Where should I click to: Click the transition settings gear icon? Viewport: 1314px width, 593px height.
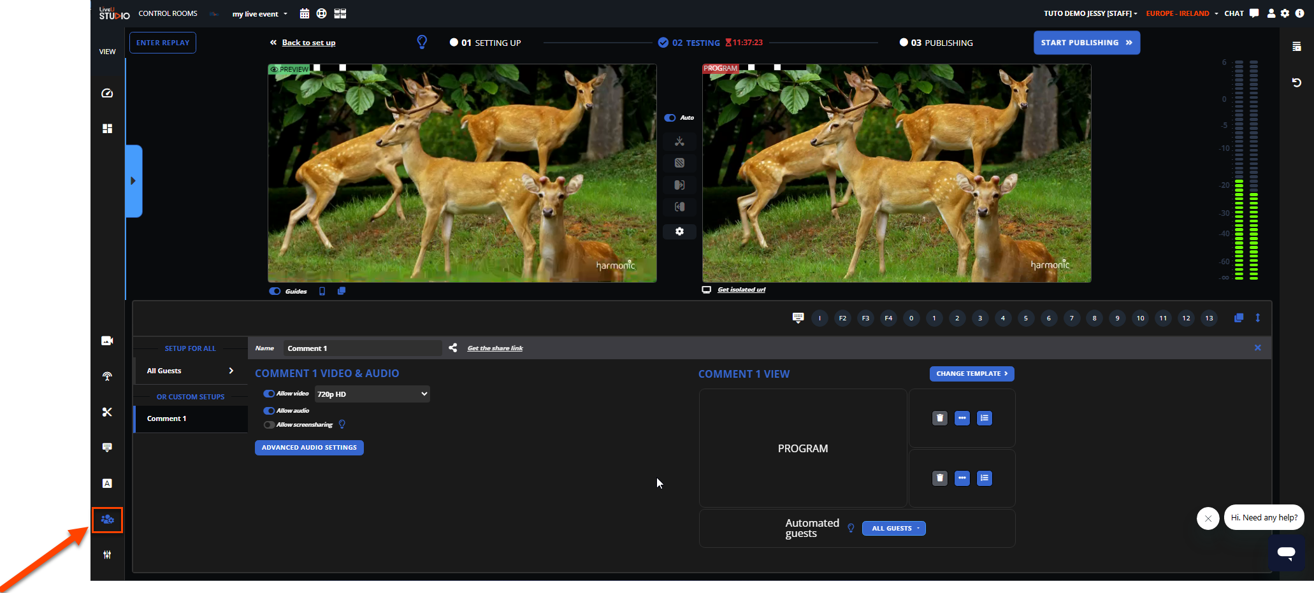pyautogui.click(x=679, y=232)
